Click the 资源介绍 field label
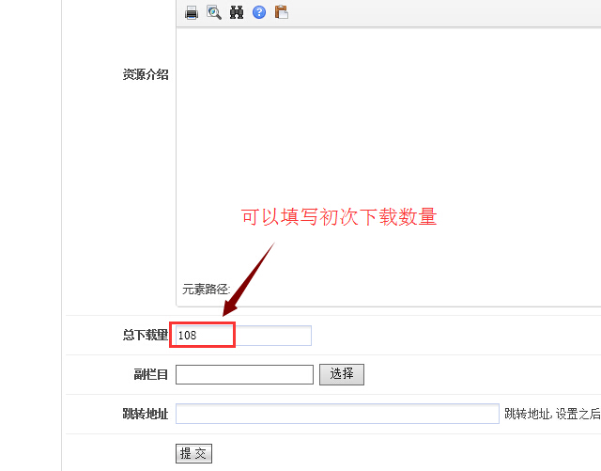Screen dimensions: 601x471 tap(146, 74)
